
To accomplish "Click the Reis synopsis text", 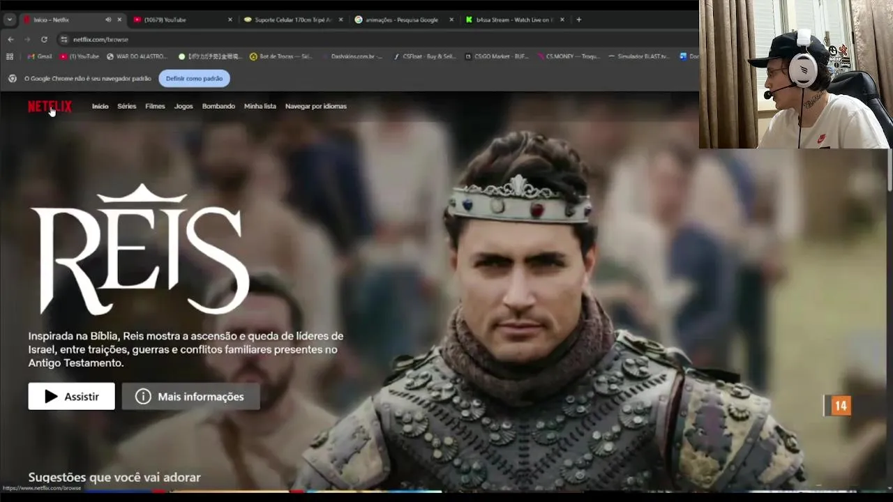I will pos(186,349).
